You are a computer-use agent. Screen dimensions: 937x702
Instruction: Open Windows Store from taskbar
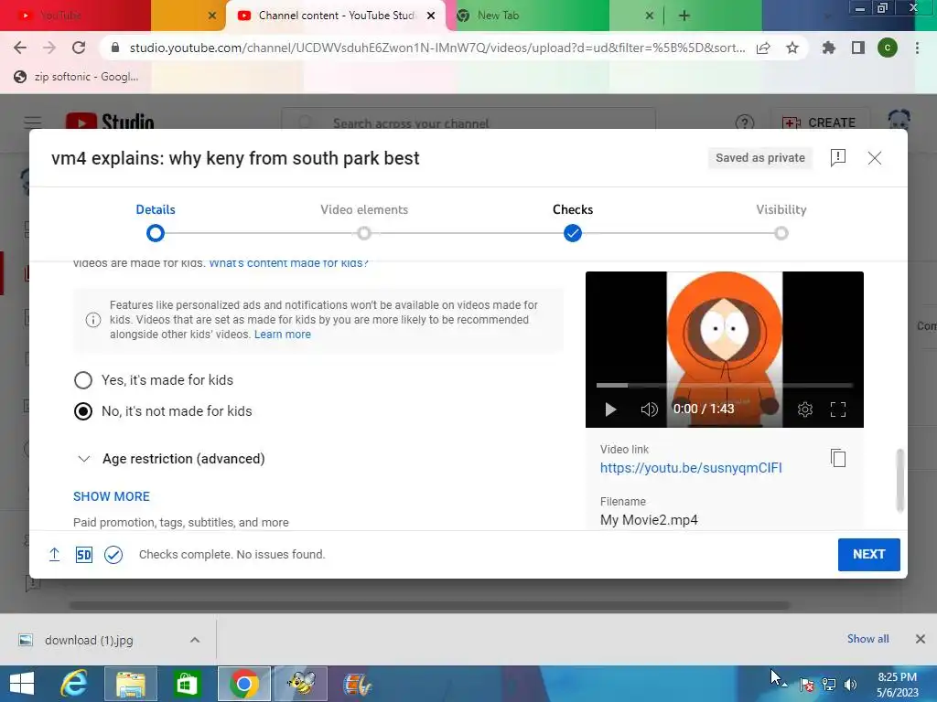pos(187,684)
